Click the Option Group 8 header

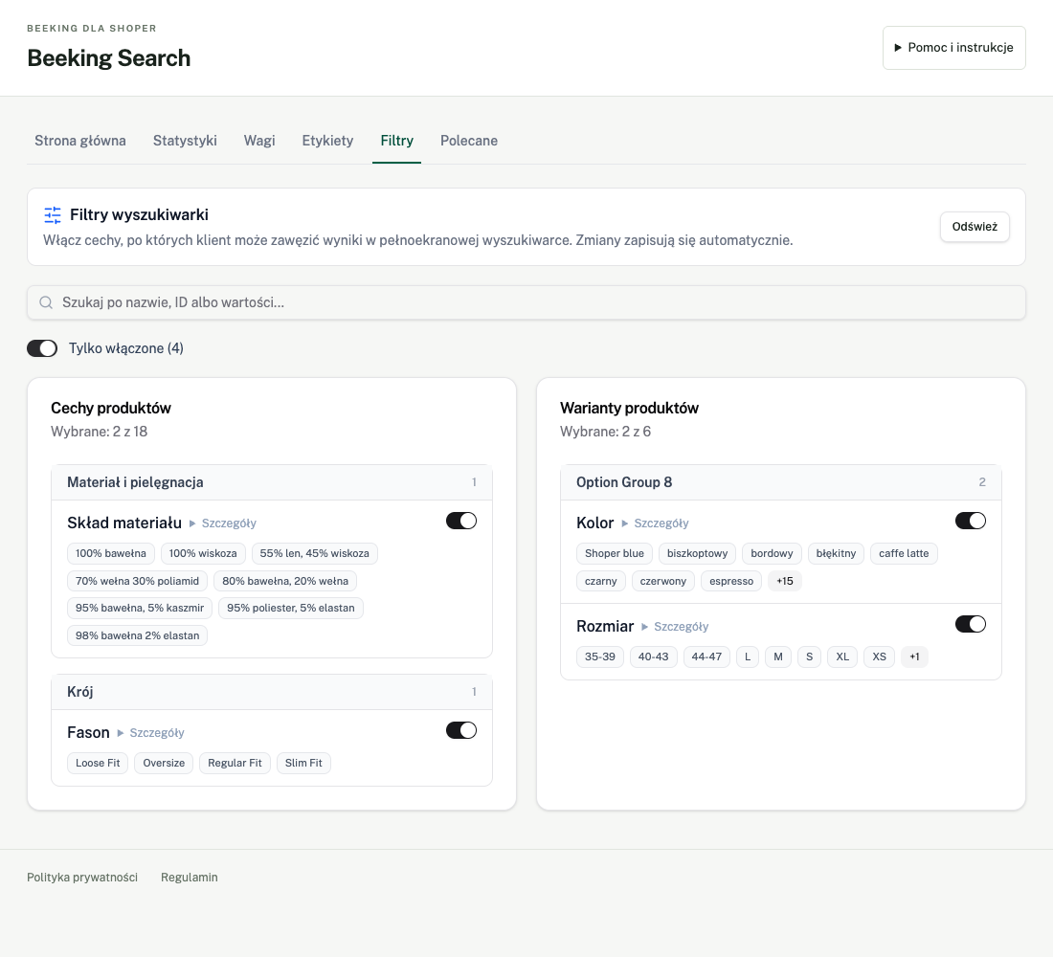(781, 482)
